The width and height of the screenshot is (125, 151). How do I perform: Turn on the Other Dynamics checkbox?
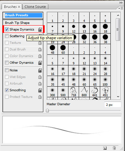coord(7,63)
